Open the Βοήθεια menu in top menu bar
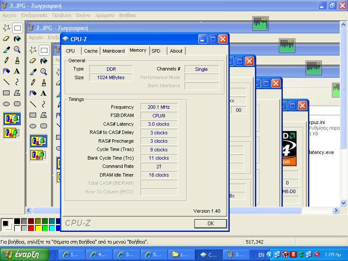 (x=127, y=15)
